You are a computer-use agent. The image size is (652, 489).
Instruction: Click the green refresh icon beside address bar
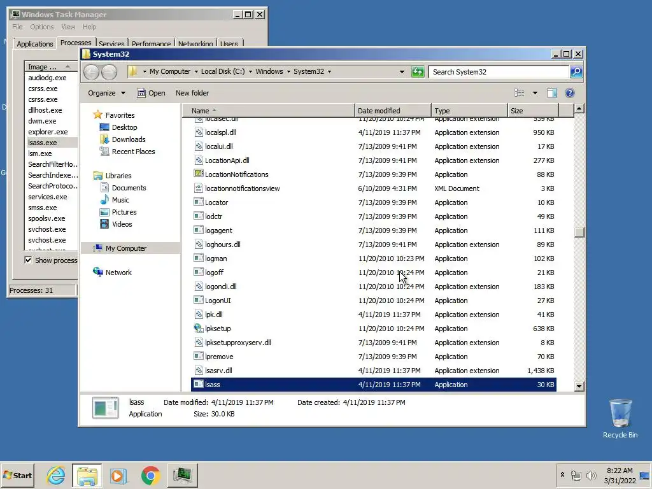[x=418, y=72]
